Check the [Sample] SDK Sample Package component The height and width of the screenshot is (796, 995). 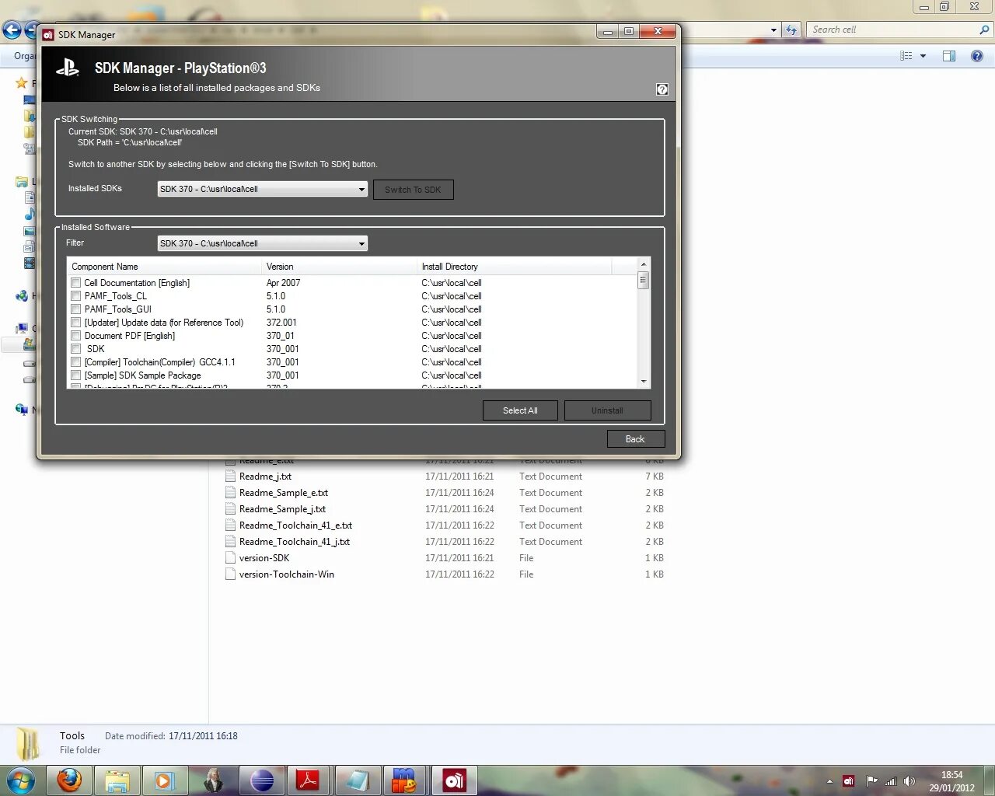tap(75, 375)
